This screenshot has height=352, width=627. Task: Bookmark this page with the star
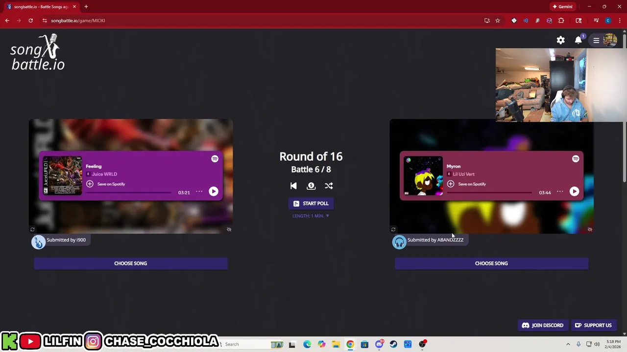[x=498, y=21]
